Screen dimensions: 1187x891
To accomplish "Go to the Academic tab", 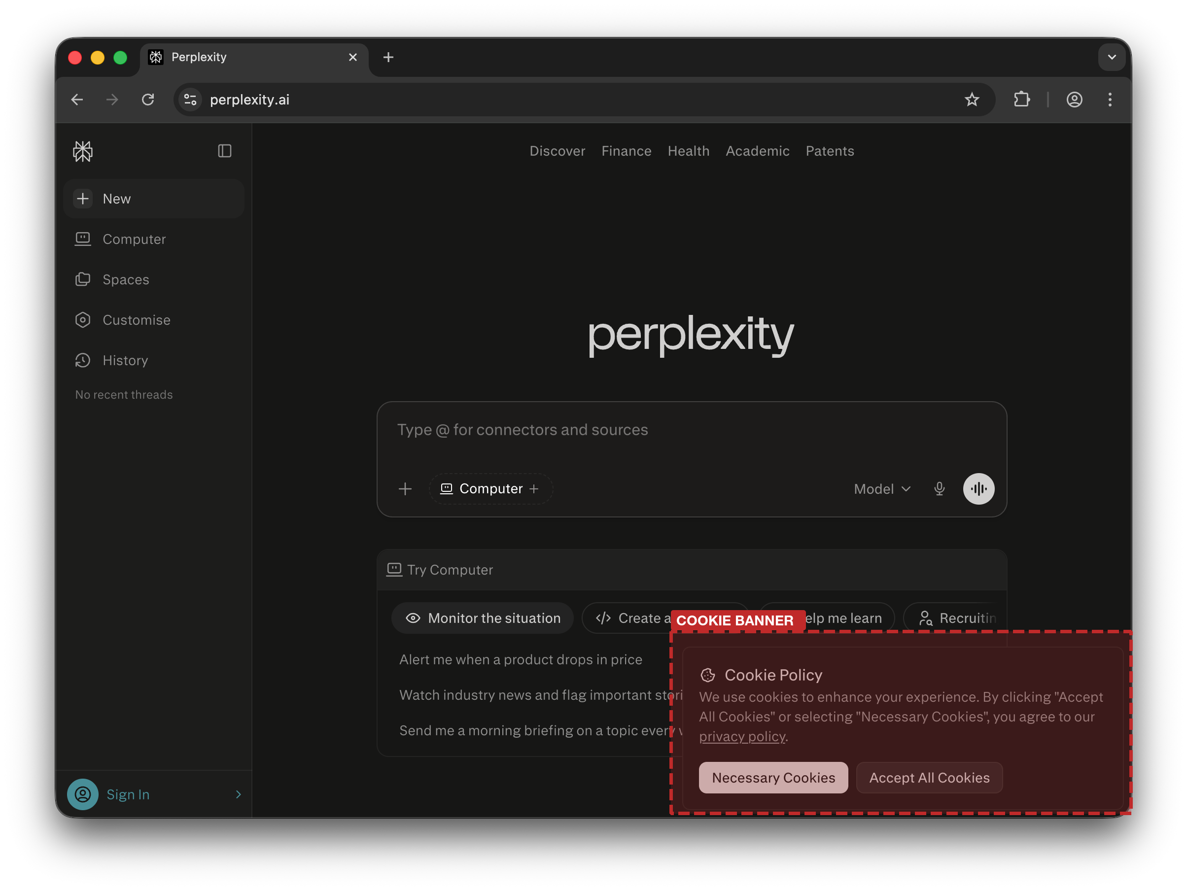I will (x=757, y=151).
